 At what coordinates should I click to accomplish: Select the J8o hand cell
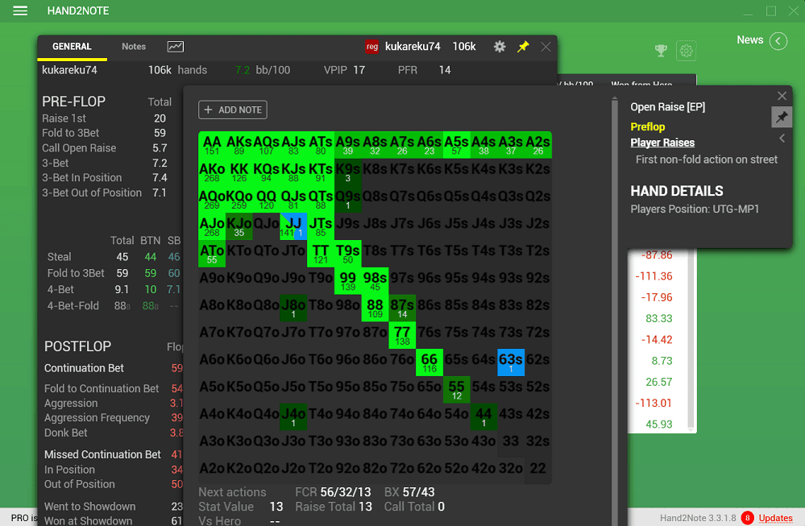[x=293, y=308]
